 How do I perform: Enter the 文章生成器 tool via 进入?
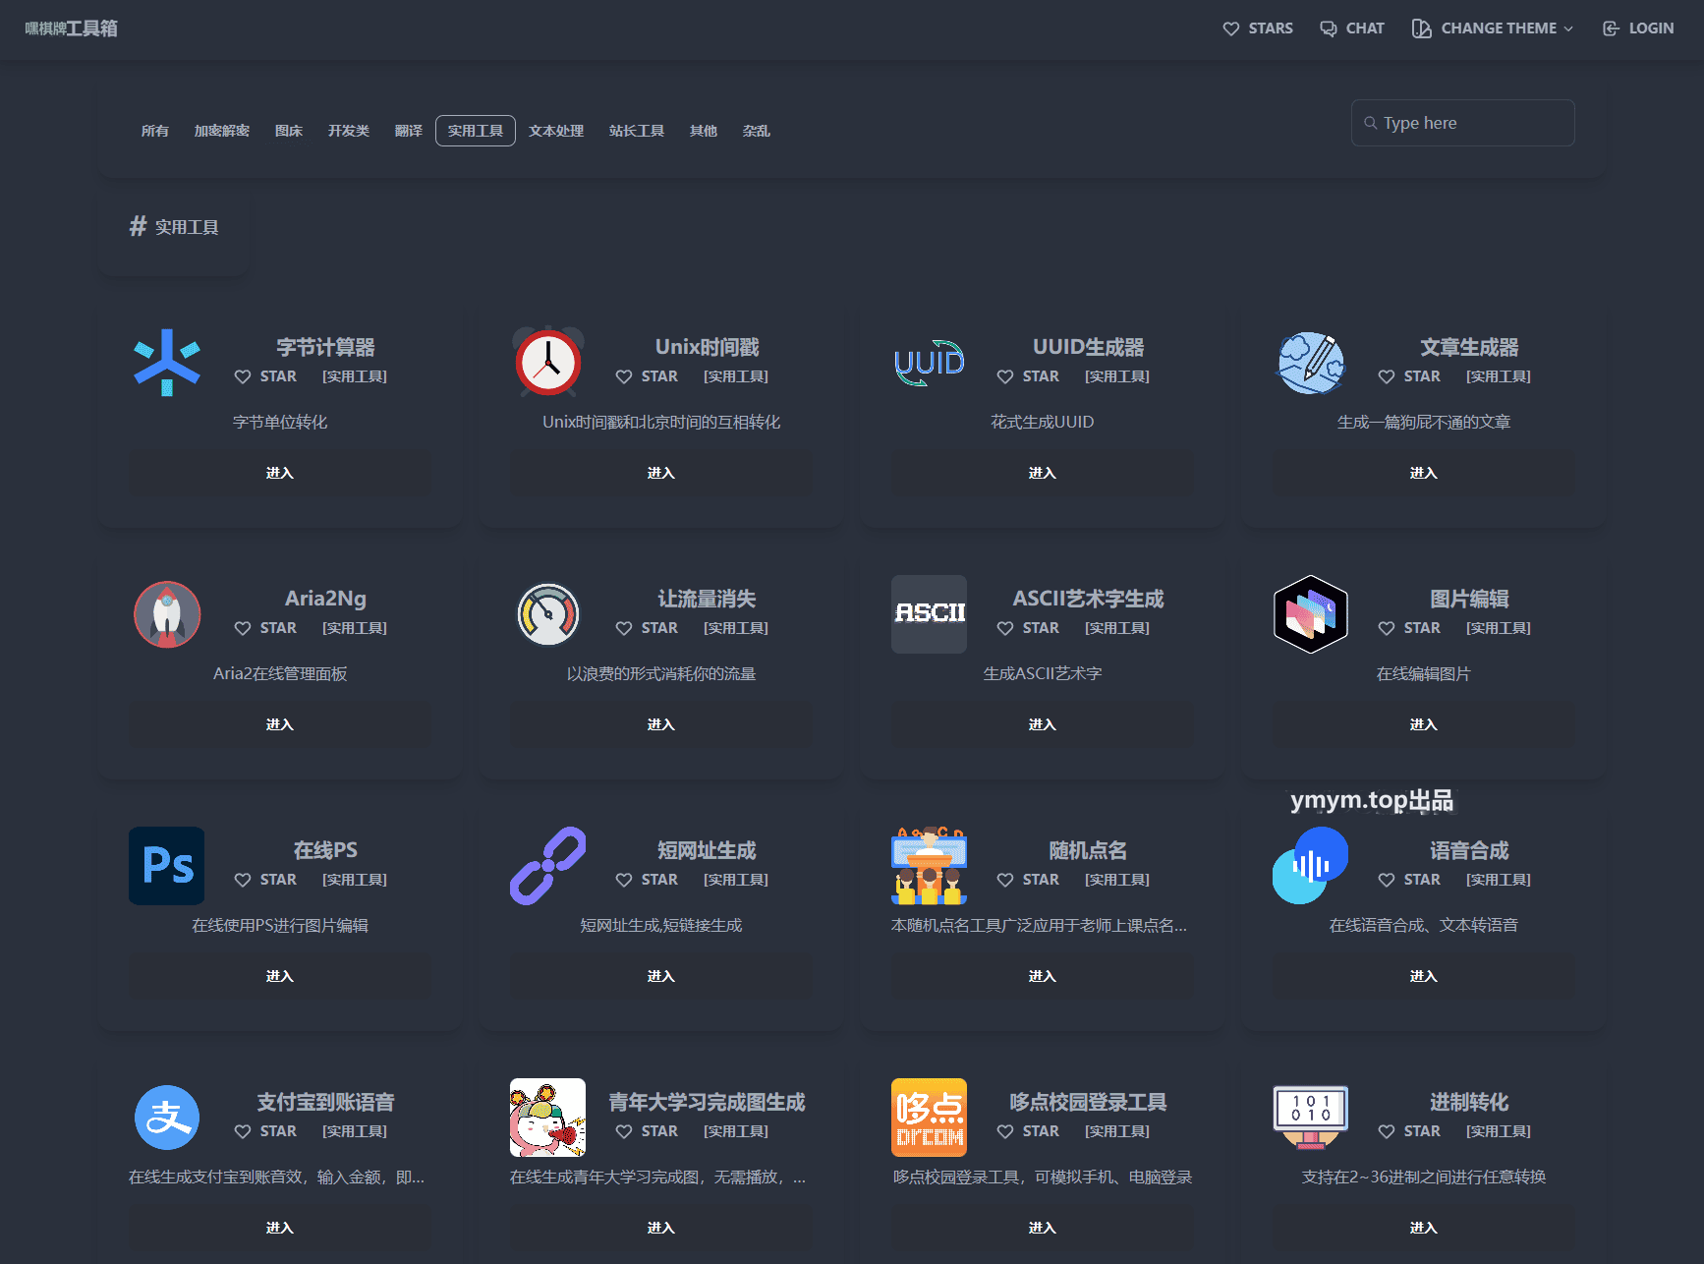(x=1424, y=473)
